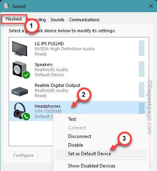Open the Playback tab
This screenshot has height=171, width=157.
coord(14,19)
